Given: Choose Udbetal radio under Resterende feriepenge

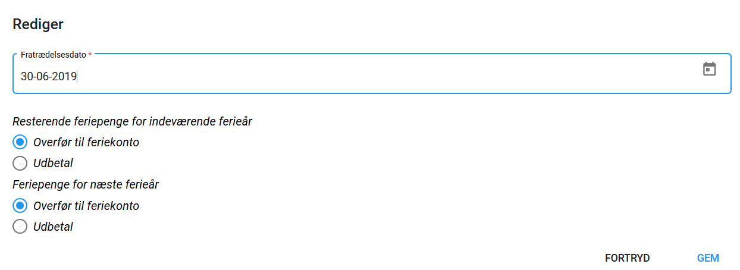Looking at the screenshot, I should click(x=20, y=163).
